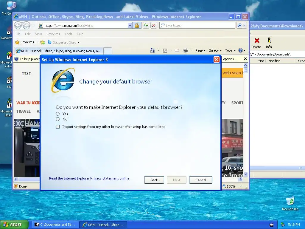Click the vertical scrollbar down arrow
305x229 pixels.
coord(245,174)
